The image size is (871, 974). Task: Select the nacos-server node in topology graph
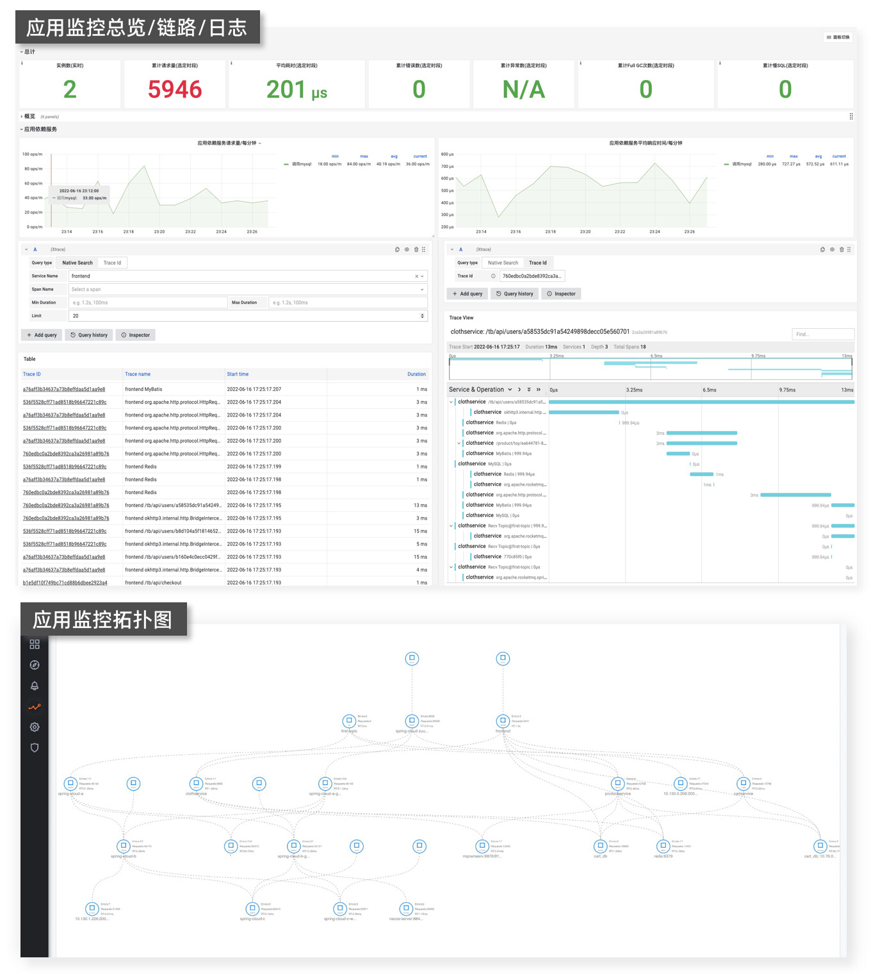point(405,909)
